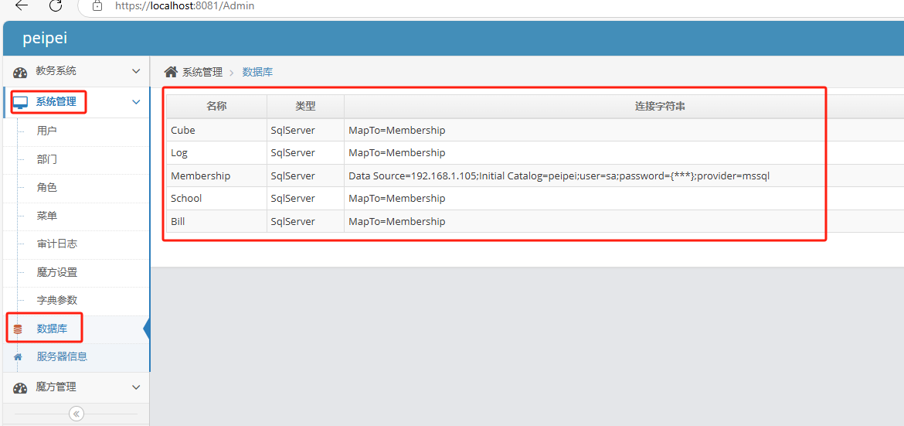Open the 部门 menu item
This screenshot has height=426, width=904.
pyautogui.click(x=46, y=159)
